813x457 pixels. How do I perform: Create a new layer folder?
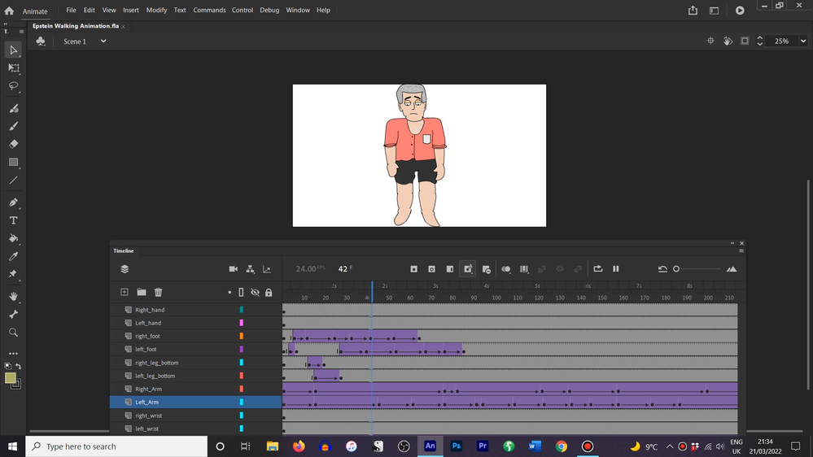[x=142, y=292]
